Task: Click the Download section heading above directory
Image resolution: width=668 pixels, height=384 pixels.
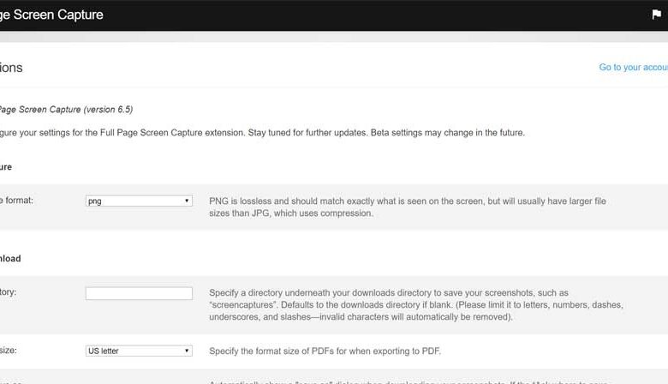Action: click(x=10, y=258)
